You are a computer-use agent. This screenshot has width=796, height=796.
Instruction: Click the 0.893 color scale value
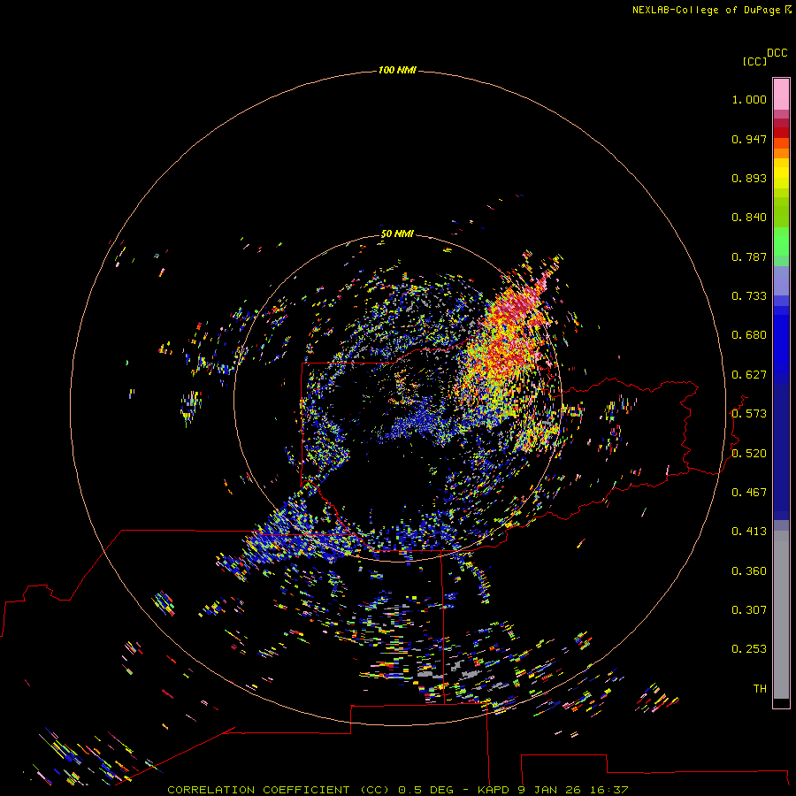click(x=749, y=178)
